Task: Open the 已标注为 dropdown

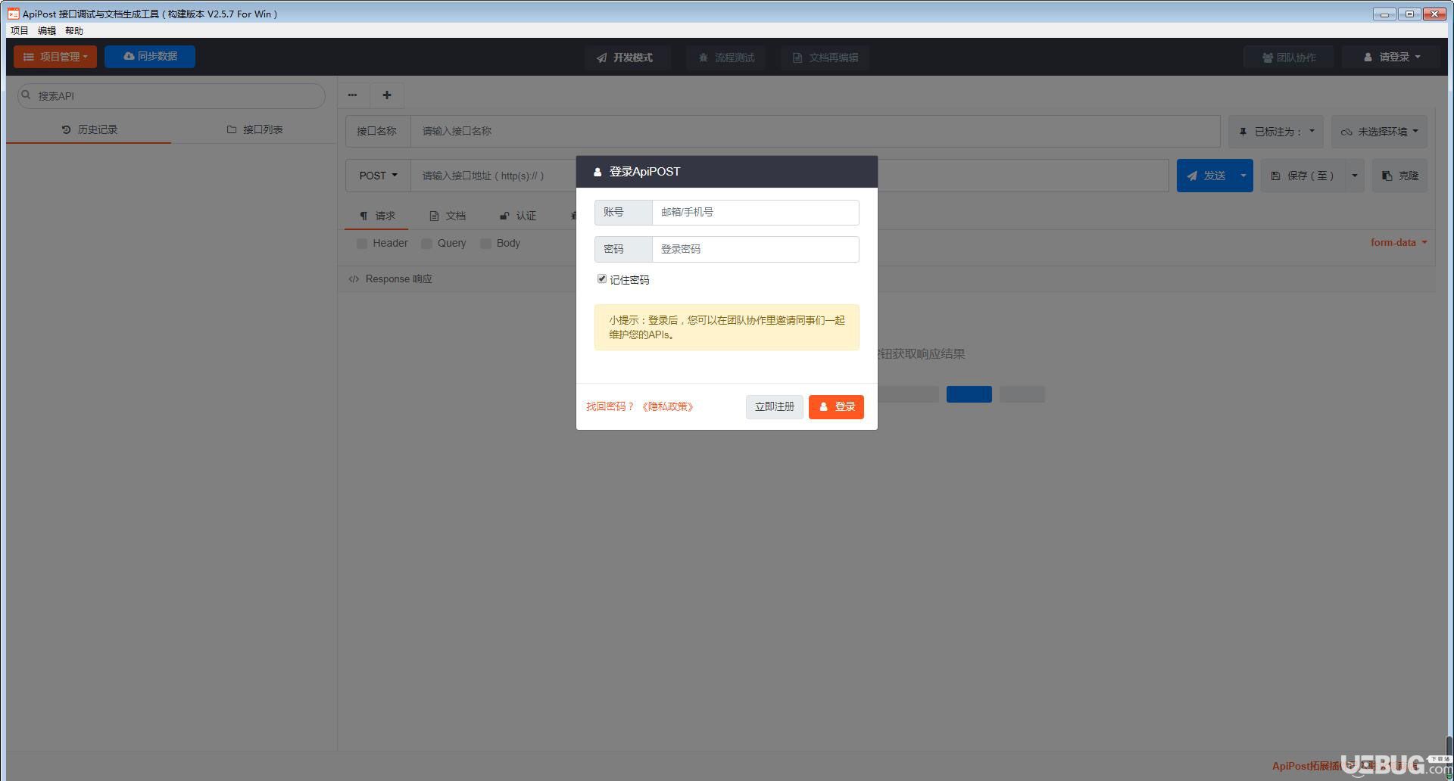Action: point(1276,132)
